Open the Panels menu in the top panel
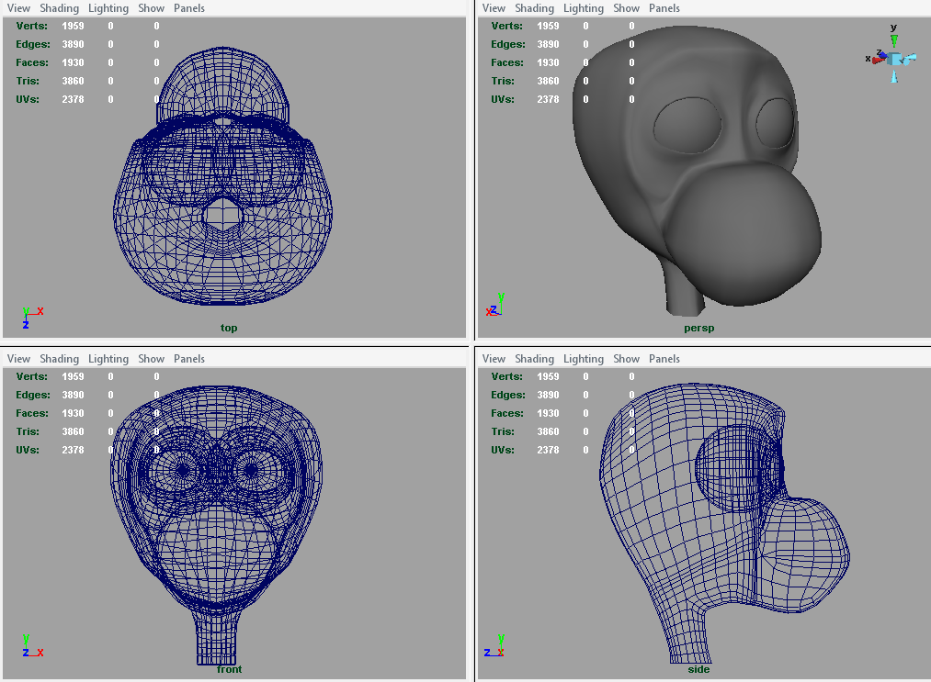 pyautogui.click(x=189, y=8)
